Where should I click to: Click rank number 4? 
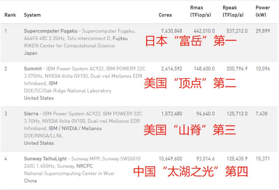click(6, 159)
